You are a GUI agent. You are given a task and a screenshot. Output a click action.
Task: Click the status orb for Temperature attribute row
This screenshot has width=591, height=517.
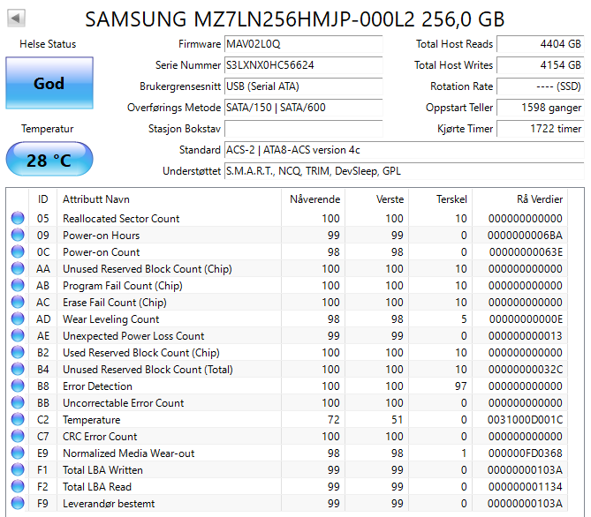pyautogui.click(x=18, y=420)
